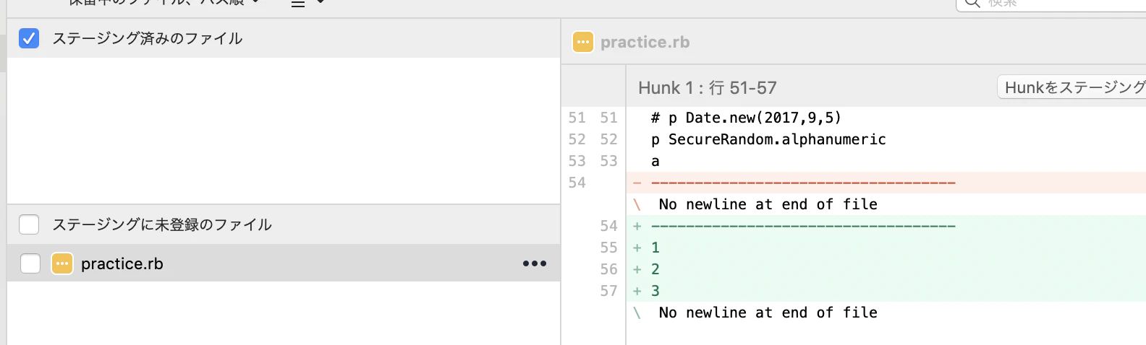1146x345 pixels.
Task: Click the ステージング済みのファイル section label
Action: pos(148,38)
